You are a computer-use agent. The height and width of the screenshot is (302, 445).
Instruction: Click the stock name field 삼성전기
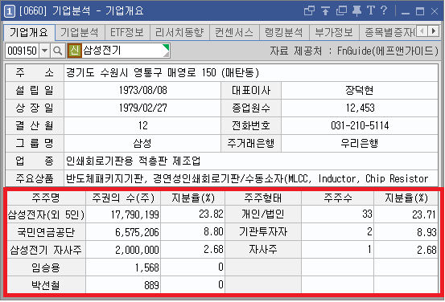click(x=118, y=51)
